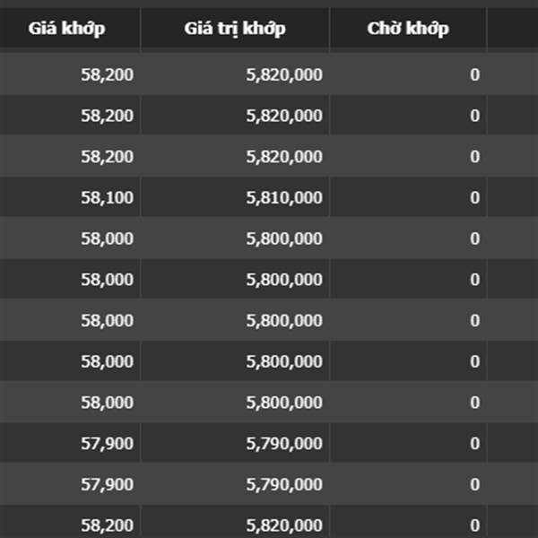Click the first 5,820,000 value cell

(x=235, y=74)
